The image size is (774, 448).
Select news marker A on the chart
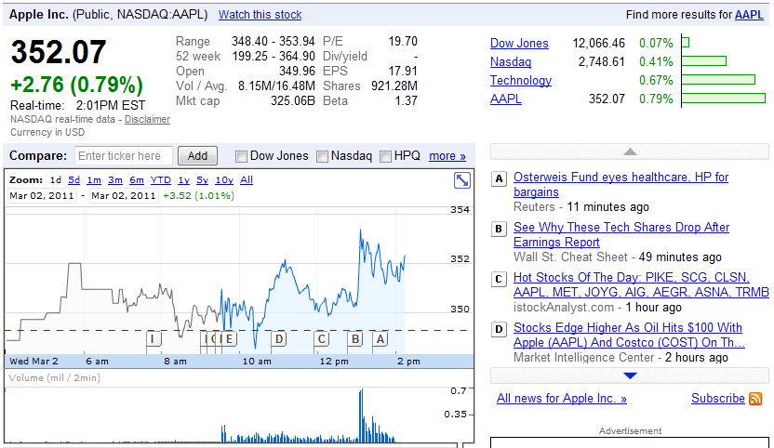pos(380,339)
